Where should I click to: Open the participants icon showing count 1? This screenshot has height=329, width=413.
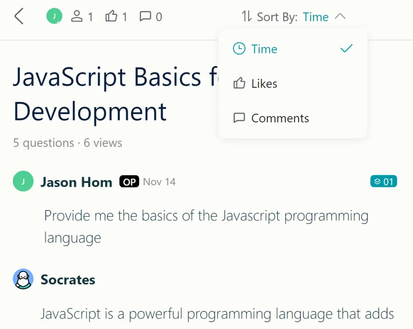point(78,16)
